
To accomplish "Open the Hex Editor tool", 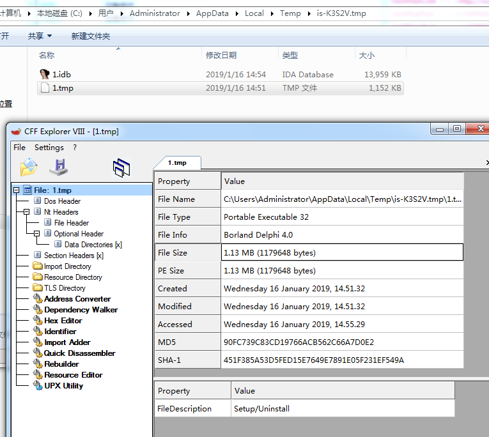I will pos(63,321).
